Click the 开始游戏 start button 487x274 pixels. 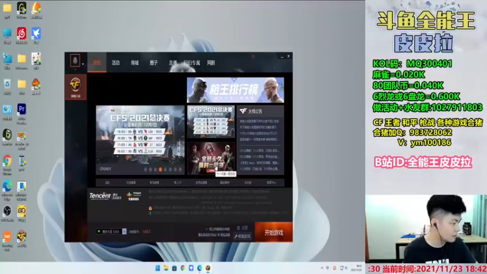273,233
